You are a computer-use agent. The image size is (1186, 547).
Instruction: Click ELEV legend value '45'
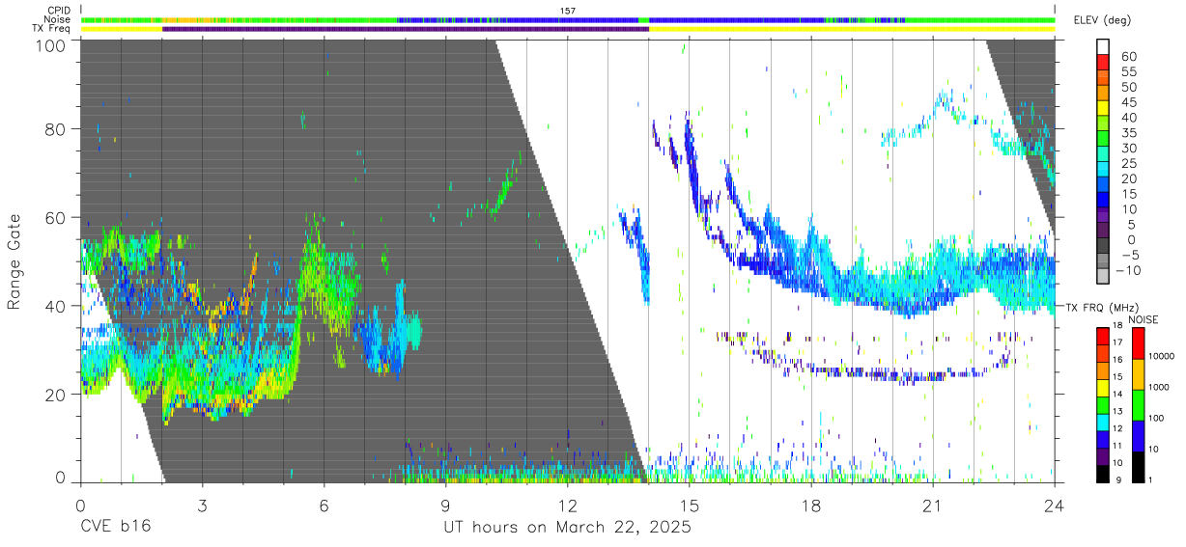[x=1128, y=102]
